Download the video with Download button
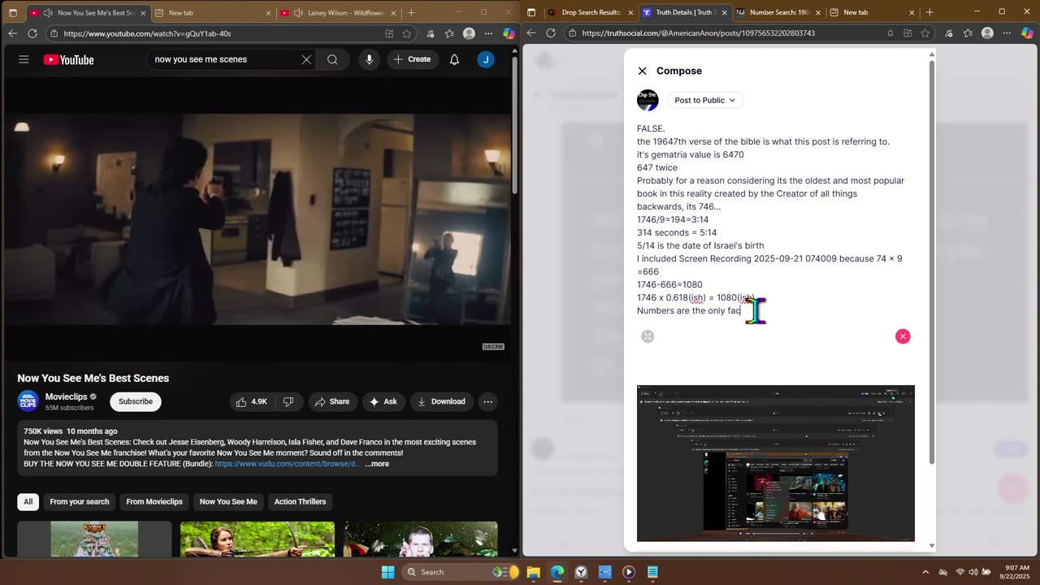1040x585 pixels. point(441,401)
